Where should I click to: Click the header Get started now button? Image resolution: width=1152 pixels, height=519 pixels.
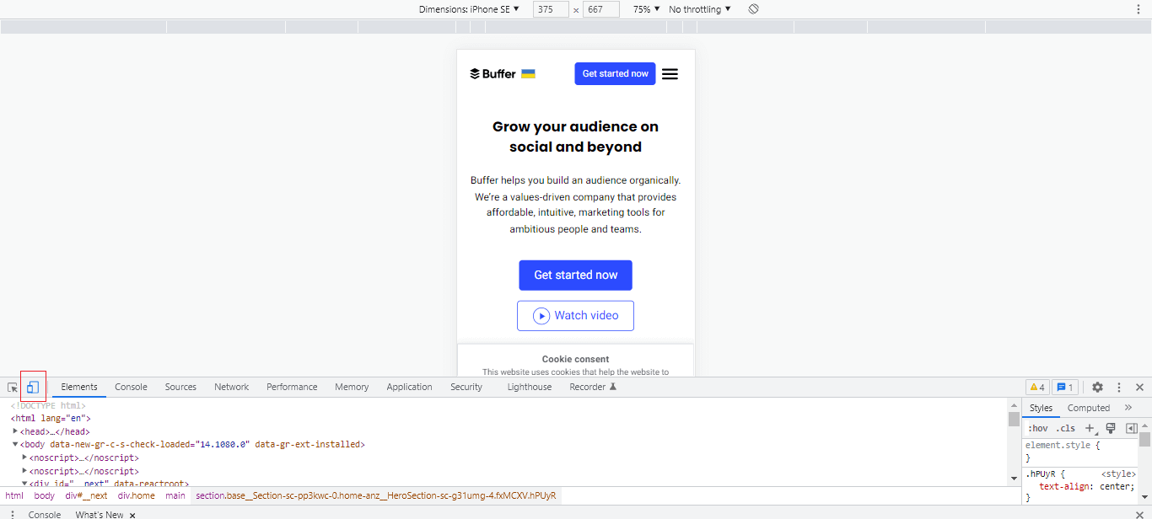[x=616, y=73]
